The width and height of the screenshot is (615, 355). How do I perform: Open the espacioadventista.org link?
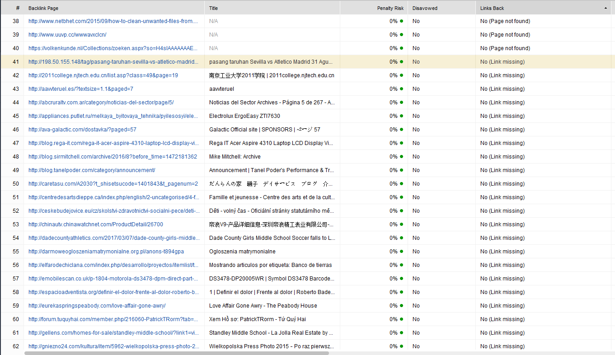tap(113, 292)
